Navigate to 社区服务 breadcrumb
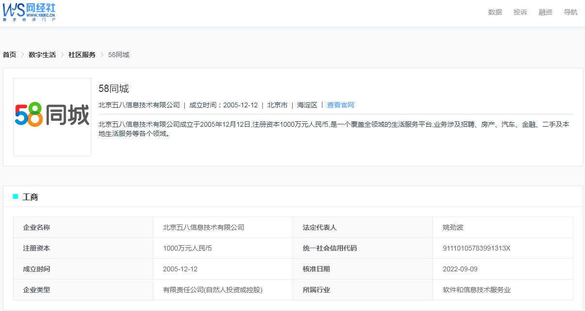Screen dimensions: 585x311 pyautogui.click(x=82, y=55)
